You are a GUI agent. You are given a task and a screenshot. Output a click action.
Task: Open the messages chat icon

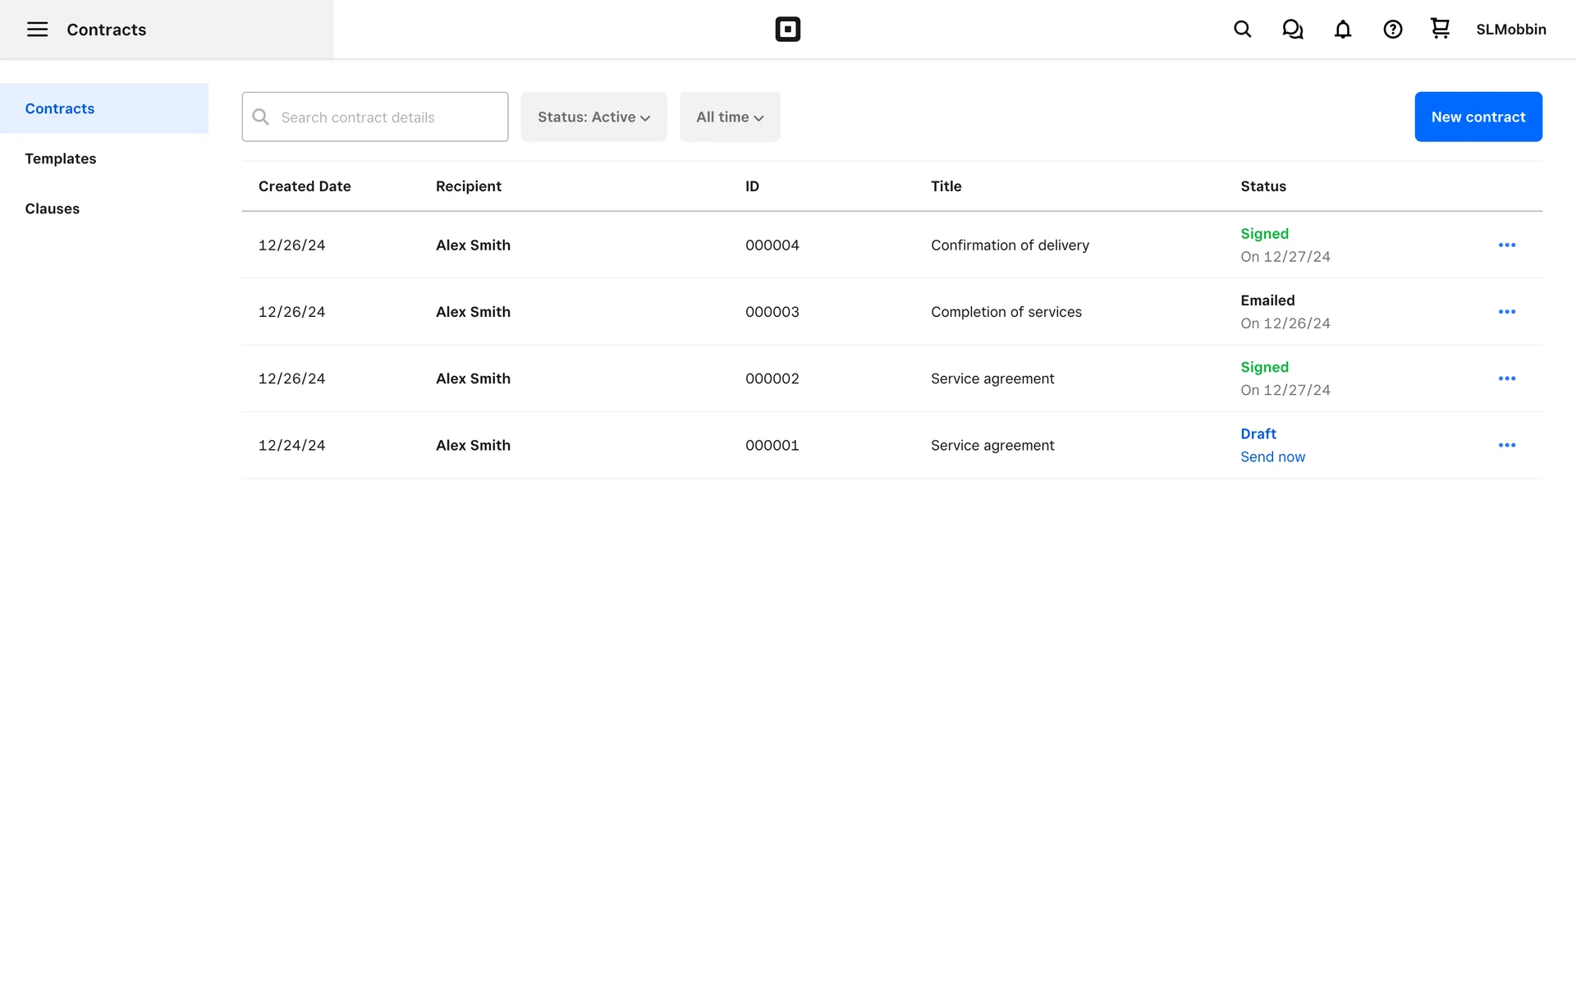(1292, 30)
